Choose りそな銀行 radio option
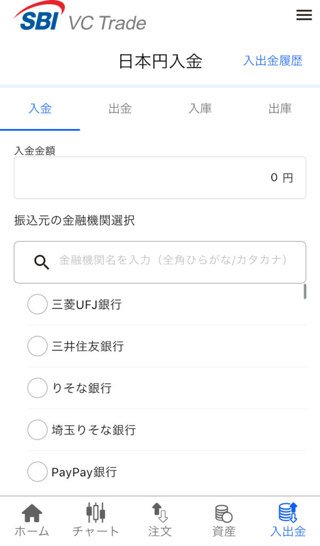 coord(37,388)
